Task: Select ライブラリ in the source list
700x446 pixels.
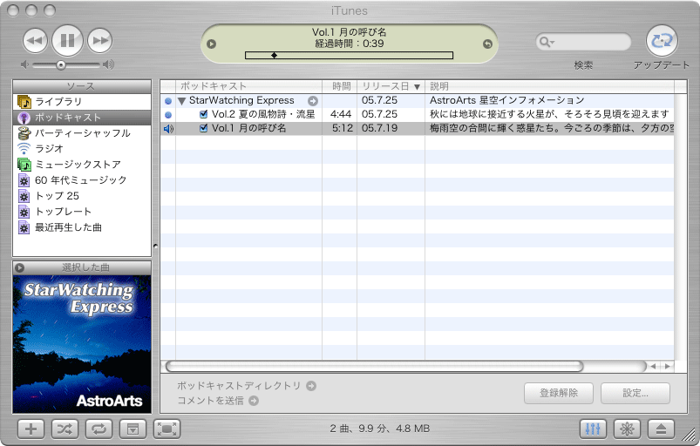Action: pyautogui.click(x=82, y=102)
